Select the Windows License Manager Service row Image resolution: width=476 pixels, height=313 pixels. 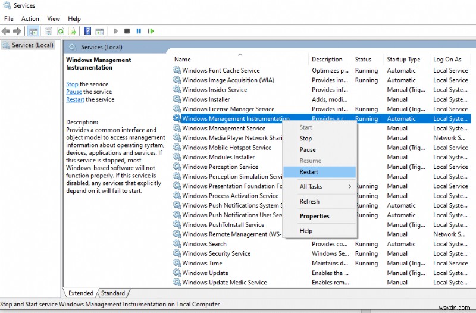click(321, 109)
